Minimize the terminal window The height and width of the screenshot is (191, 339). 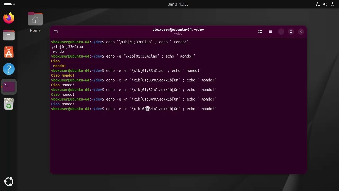click(281, 32)
